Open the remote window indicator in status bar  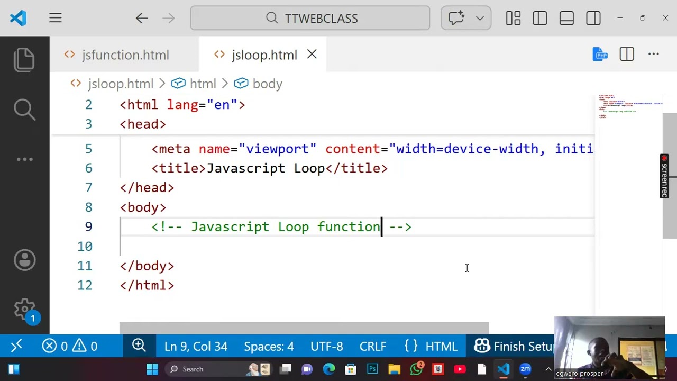(16, 346)
